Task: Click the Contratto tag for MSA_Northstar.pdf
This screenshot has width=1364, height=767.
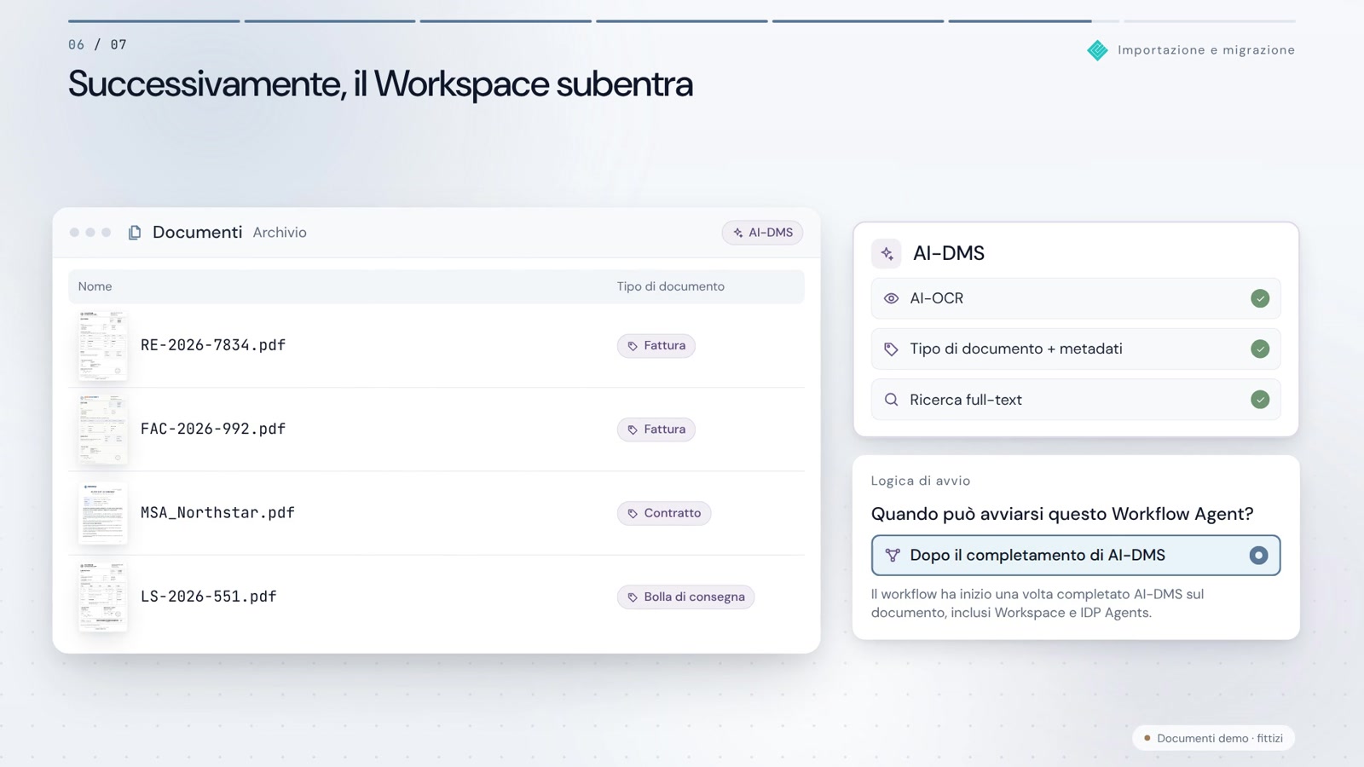Action: 664,513
